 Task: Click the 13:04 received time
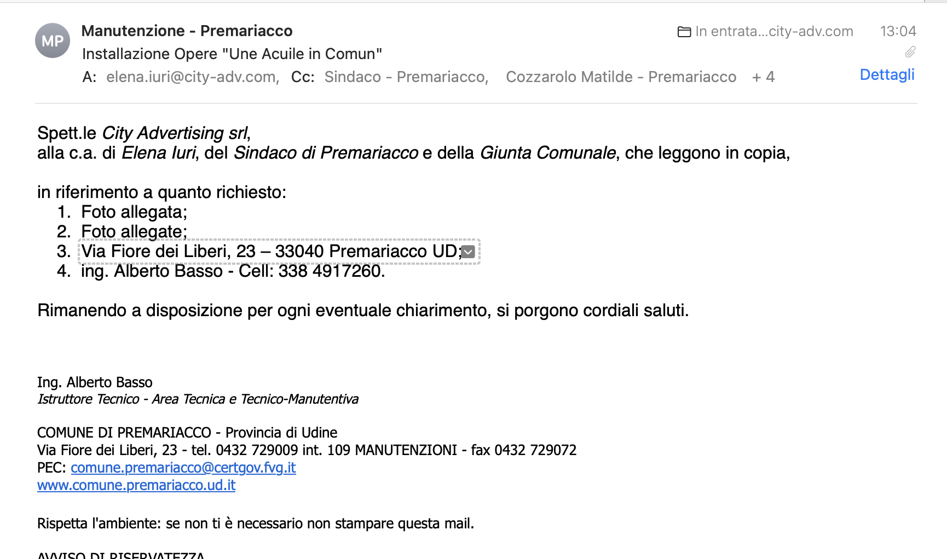click(898, 31)
